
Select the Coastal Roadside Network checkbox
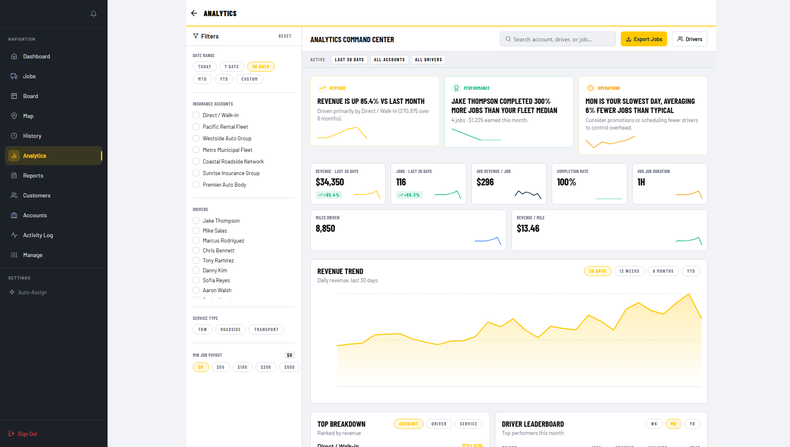(196, 161)
